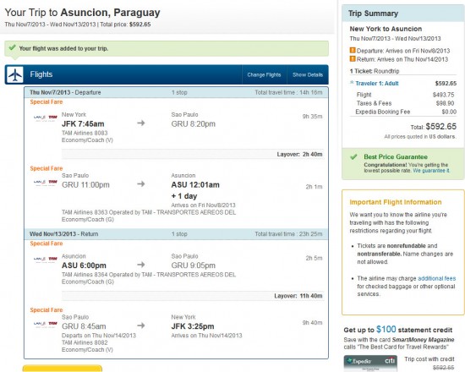Click the TAM airline logo for JFK 7:45am flight

point(45,118)
